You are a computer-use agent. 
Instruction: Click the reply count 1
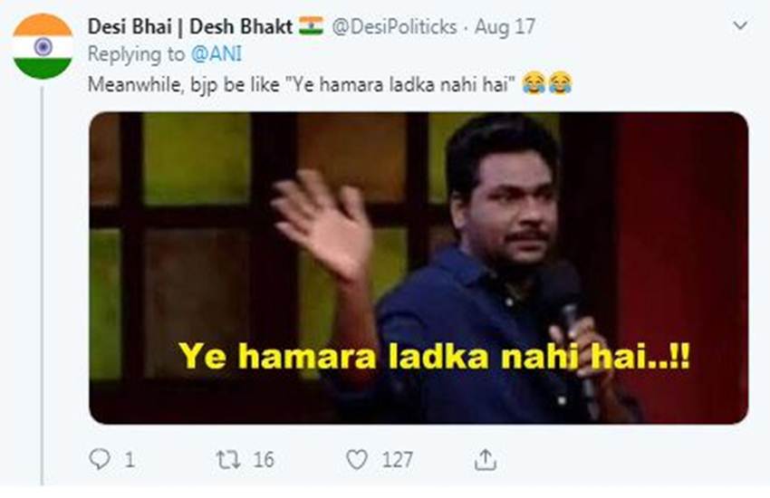pyautogui.click(x=130, y=460)
